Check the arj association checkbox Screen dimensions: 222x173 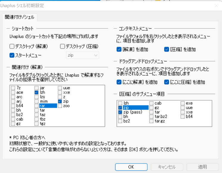point(13,101)
